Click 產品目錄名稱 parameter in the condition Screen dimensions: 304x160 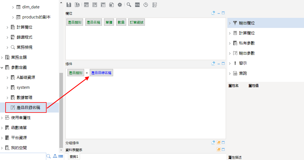(x=101, y=73)
